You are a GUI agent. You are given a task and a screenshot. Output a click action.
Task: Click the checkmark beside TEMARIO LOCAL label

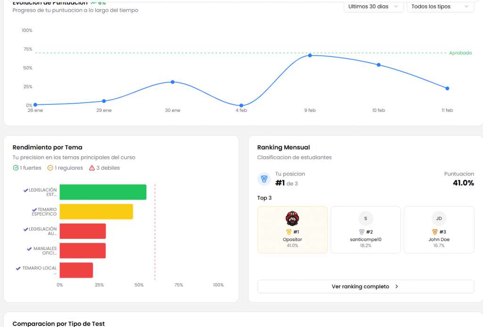coord(18,268)
